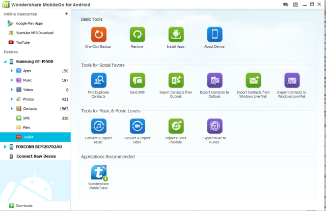Screen dimensions: 326x211
Task: Minimize the MobileGo window
Action: [x=305, y=5]
